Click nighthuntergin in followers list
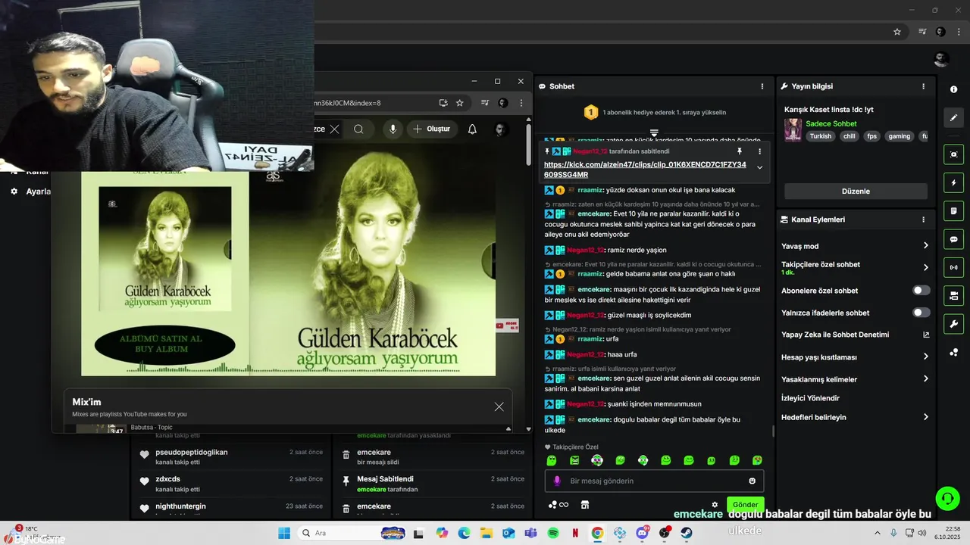 180,506
